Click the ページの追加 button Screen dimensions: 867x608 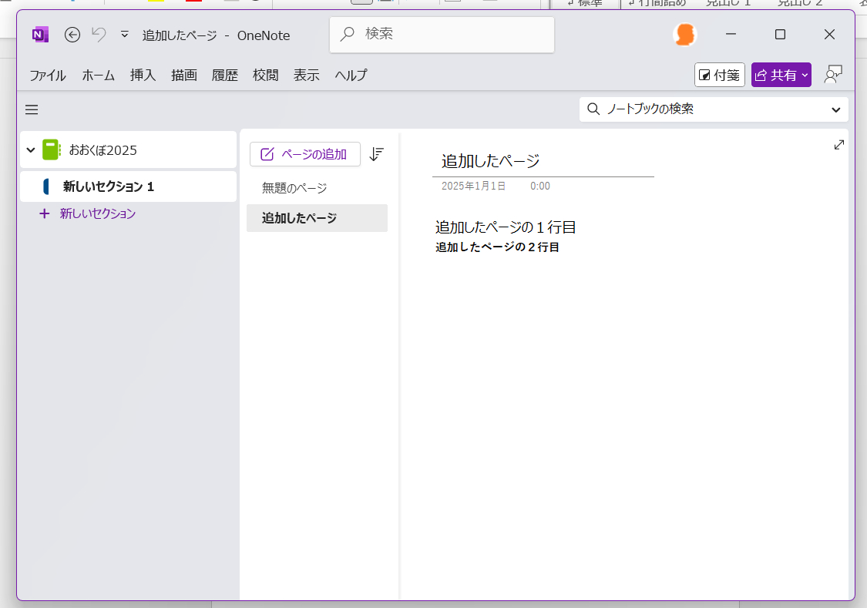pos(304,154)
